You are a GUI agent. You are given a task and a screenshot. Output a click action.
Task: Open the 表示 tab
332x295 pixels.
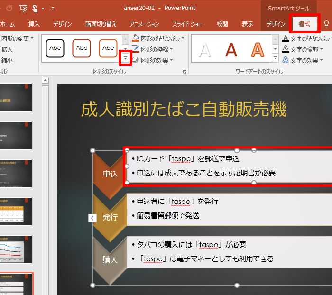248,24
